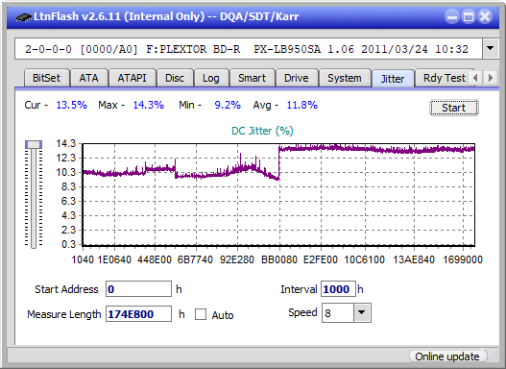The image size is (506, 369).
Task: Open the drive selection dropdown arrow
Action: (491, 49)
